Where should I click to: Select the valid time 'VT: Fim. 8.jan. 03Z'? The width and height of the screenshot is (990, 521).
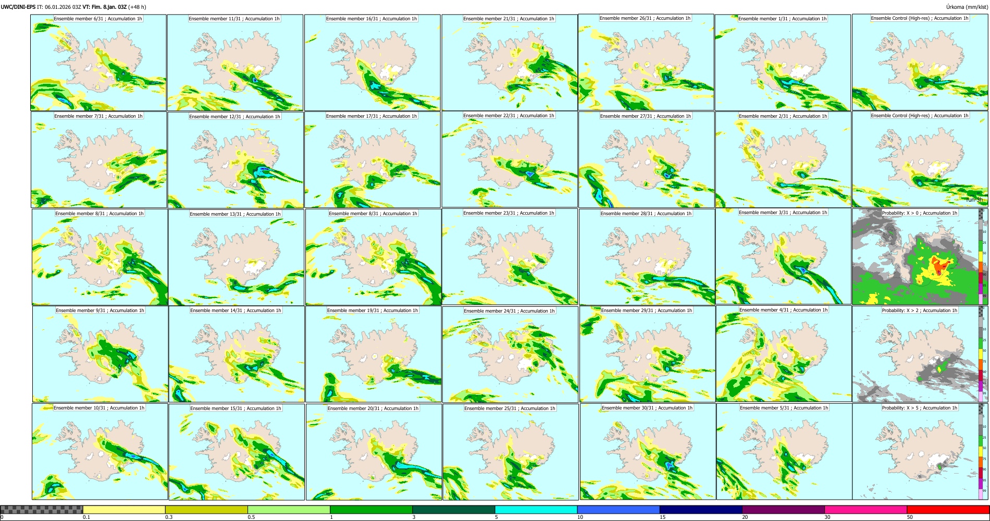pyautogui.click(x=105, y=7)
